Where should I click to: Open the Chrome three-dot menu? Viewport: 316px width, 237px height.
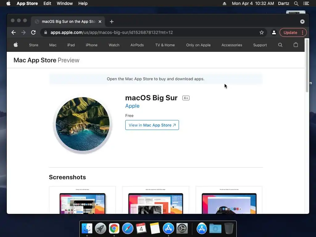click(x=302, y=32)
